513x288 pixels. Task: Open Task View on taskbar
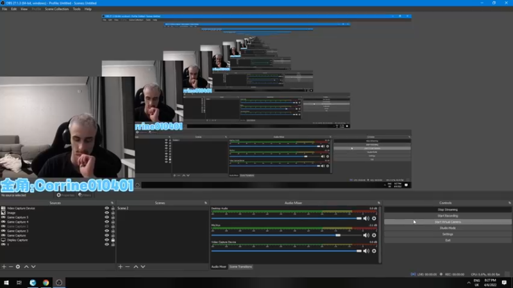(x=19, y=282)
